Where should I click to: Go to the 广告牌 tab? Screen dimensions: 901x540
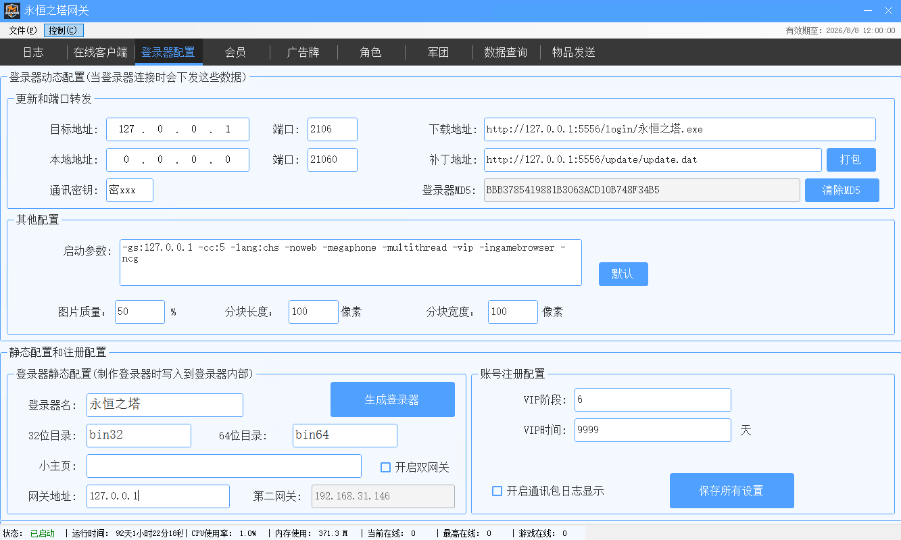pos(303,52)
